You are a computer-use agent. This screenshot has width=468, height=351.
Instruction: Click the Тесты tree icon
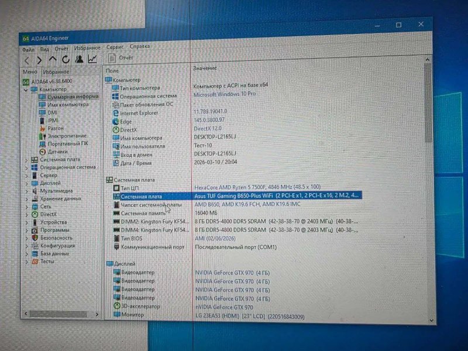tap(35, 261)
